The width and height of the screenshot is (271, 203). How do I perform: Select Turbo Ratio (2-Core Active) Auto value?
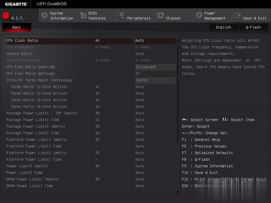[140, 93]
